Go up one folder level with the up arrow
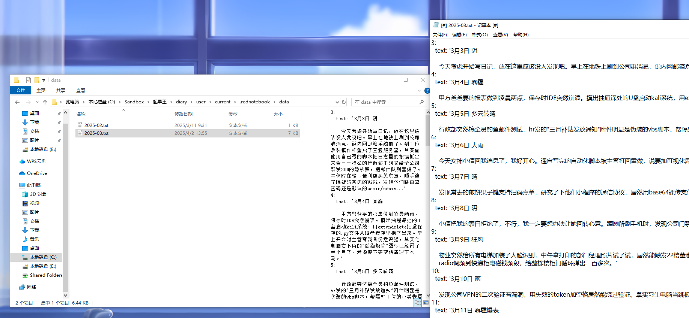The image size is (689, 318). (x=45, y=102)
